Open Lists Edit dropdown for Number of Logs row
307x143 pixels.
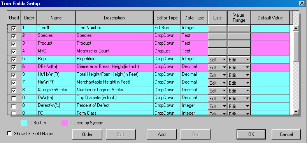(218, 91)
